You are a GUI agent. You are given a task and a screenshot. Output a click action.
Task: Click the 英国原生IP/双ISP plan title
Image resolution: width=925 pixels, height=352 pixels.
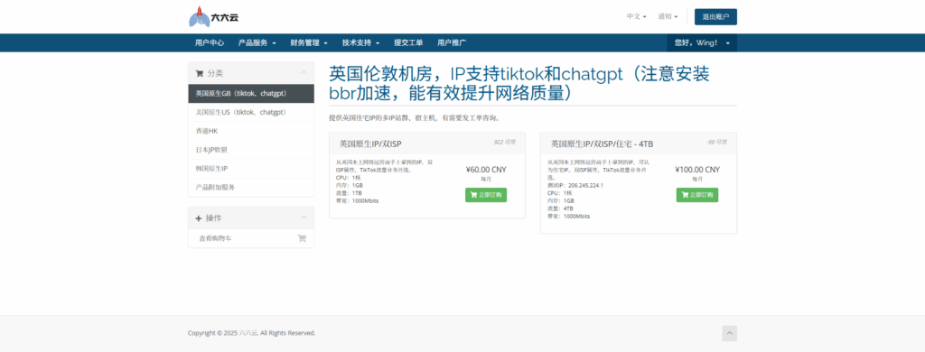(370, 144)
